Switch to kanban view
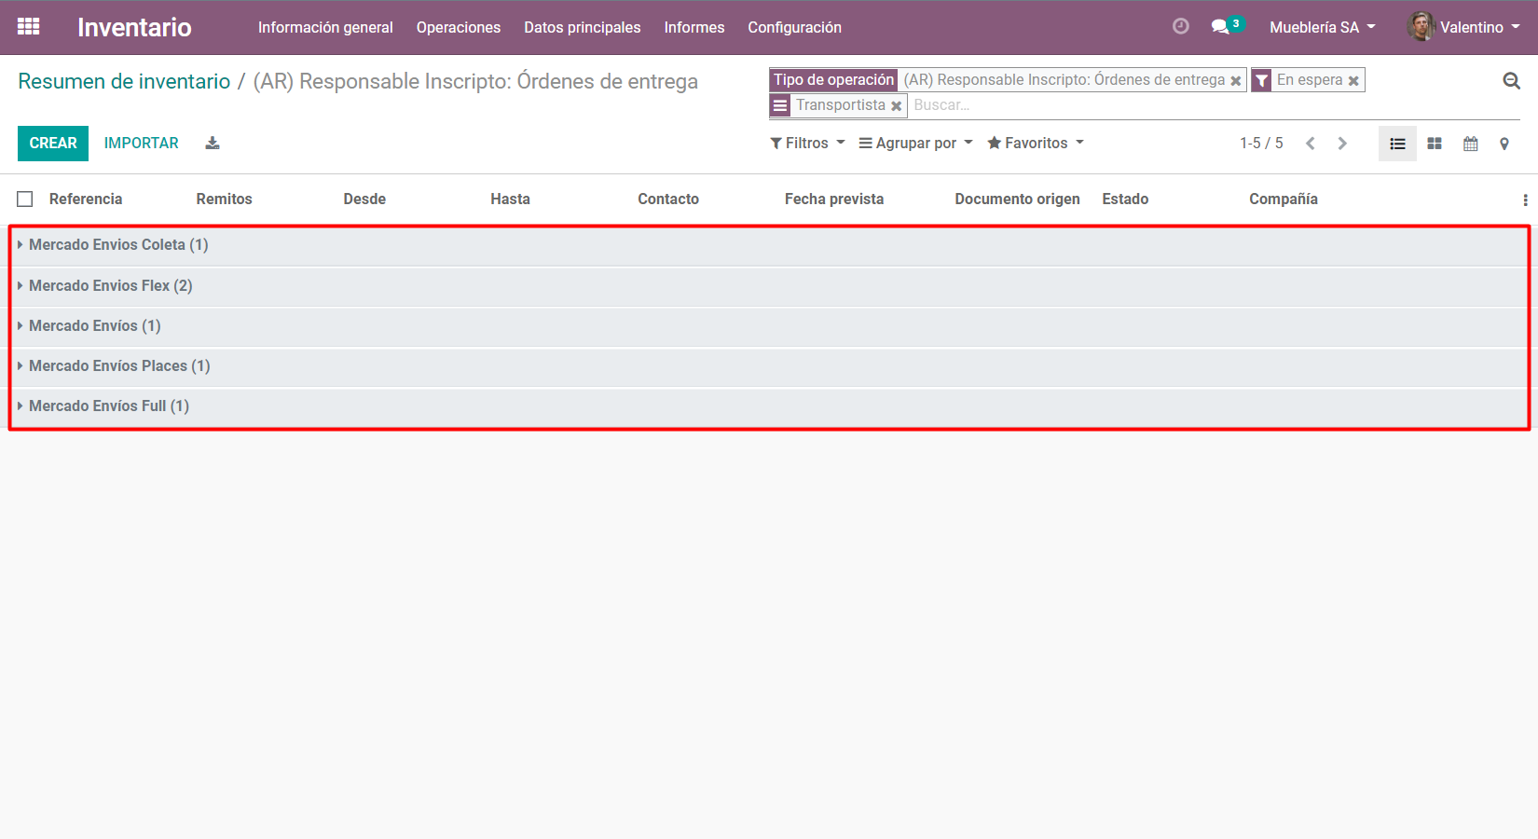1538x839 pixels. [x=1435, y=144]
